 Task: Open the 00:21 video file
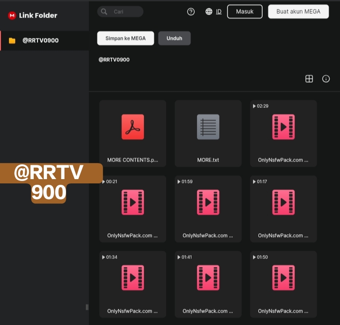[x=132, y=209]
